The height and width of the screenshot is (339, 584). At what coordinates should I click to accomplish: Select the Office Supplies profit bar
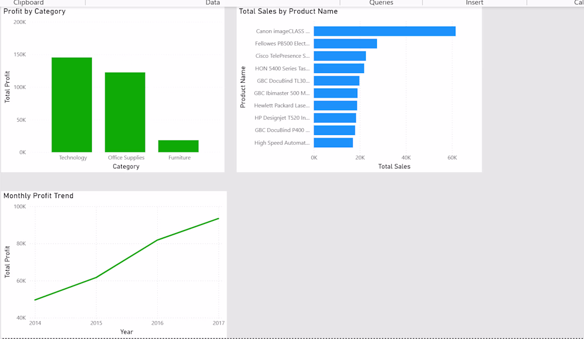pyautogui.click(x=125, y=112)
